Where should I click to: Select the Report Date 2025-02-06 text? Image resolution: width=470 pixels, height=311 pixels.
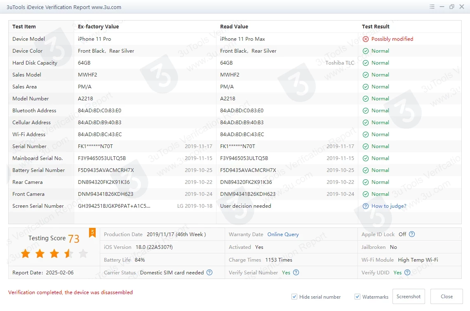click(43, 273)
